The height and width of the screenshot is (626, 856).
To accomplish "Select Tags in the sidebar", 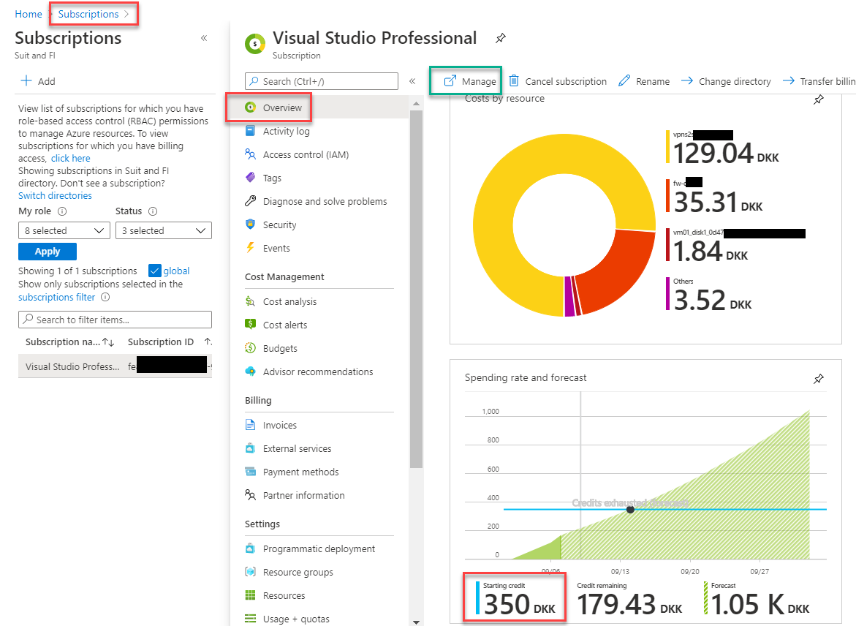I will click(271, 178).
